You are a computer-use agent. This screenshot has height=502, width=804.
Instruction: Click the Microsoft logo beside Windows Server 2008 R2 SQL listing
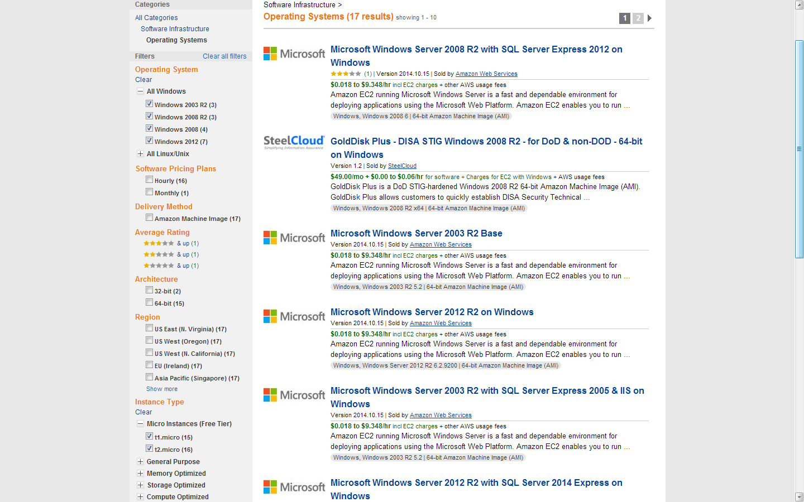point(294,54)
